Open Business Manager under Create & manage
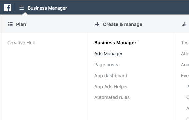 115,43
